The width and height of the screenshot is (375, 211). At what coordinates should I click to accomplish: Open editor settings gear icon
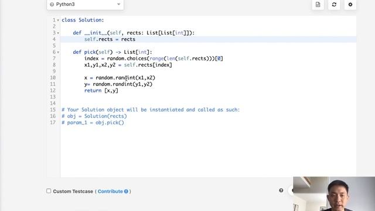coord(350,5)
